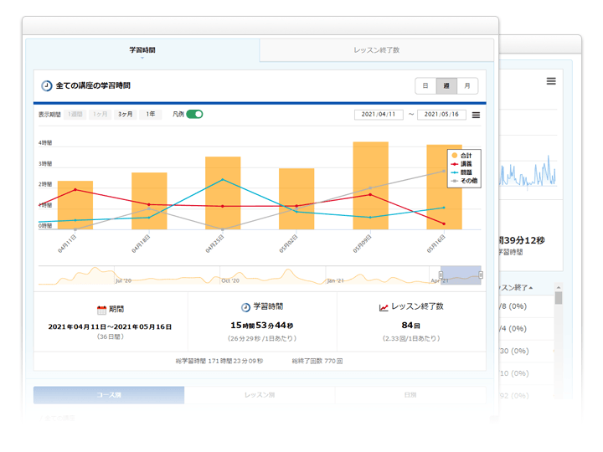Click the date range 2021年04月11日～2021年05月16日 text
603x452 pixels.
tap(110, 326)
